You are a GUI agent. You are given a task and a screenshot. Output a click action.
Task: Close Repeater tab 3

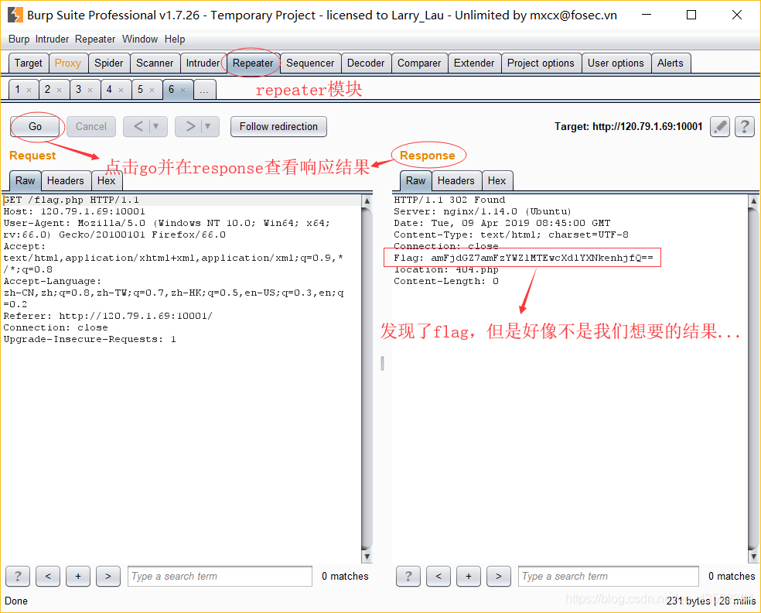[x=90, y=90]
